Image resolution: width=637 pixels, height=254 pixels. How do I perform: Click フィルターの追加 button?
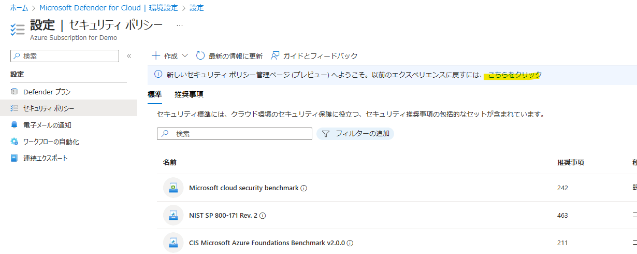[x=355, y=134]
